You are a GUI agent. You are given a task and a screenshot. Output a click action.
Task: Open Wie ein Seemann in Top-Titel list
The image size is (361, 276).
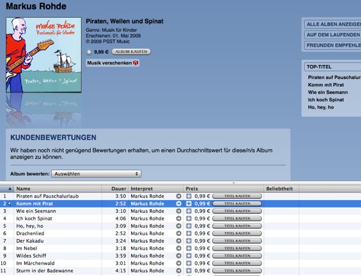328,92
